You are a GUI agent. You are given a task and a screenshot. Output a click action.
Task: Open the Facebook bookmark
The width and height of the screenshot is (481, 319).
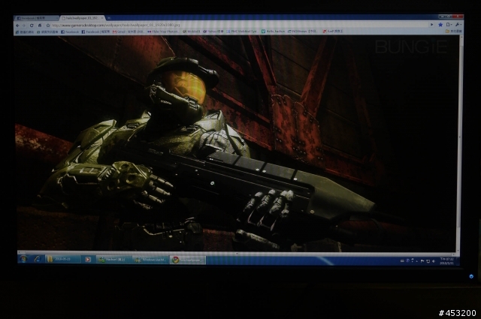[x=70, y=32]
